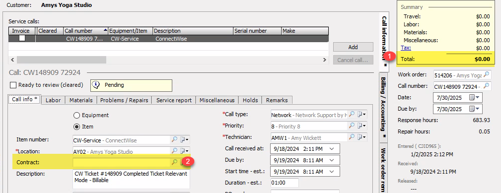
Task: Open the Item number record options menu
Action: (x=185, y=140)
